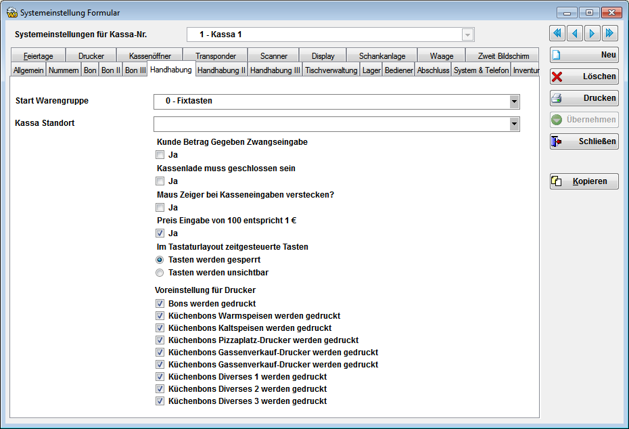Switch to the Abschluss tab

tap(434, 70)
